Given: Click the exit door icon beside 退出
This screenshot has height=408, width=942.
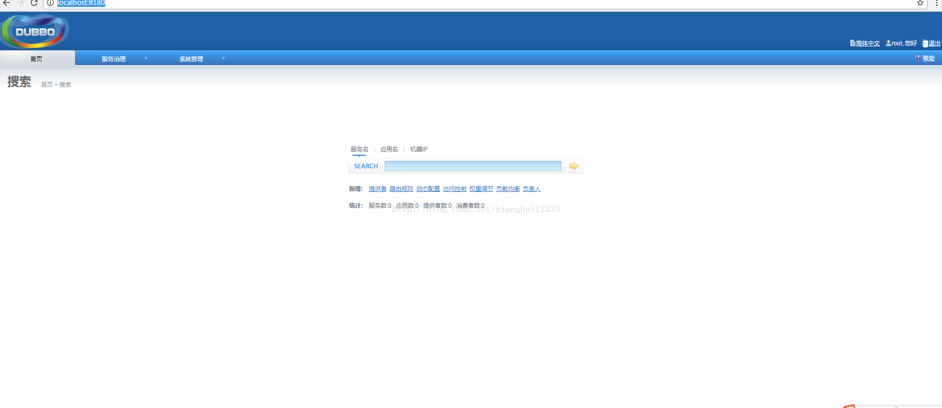Looking at the screenshot, I should (925, 43).
